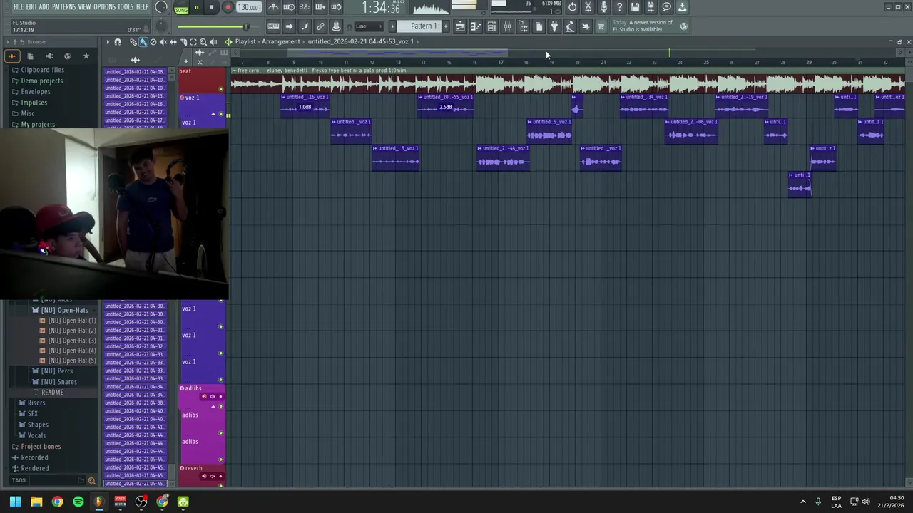Select the playlist Draw pencil tool

[x=133, y=42]
